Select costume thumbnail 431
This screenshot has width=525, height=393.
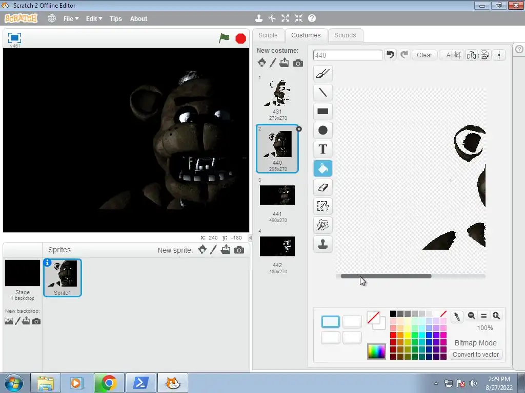coord(277,99)
